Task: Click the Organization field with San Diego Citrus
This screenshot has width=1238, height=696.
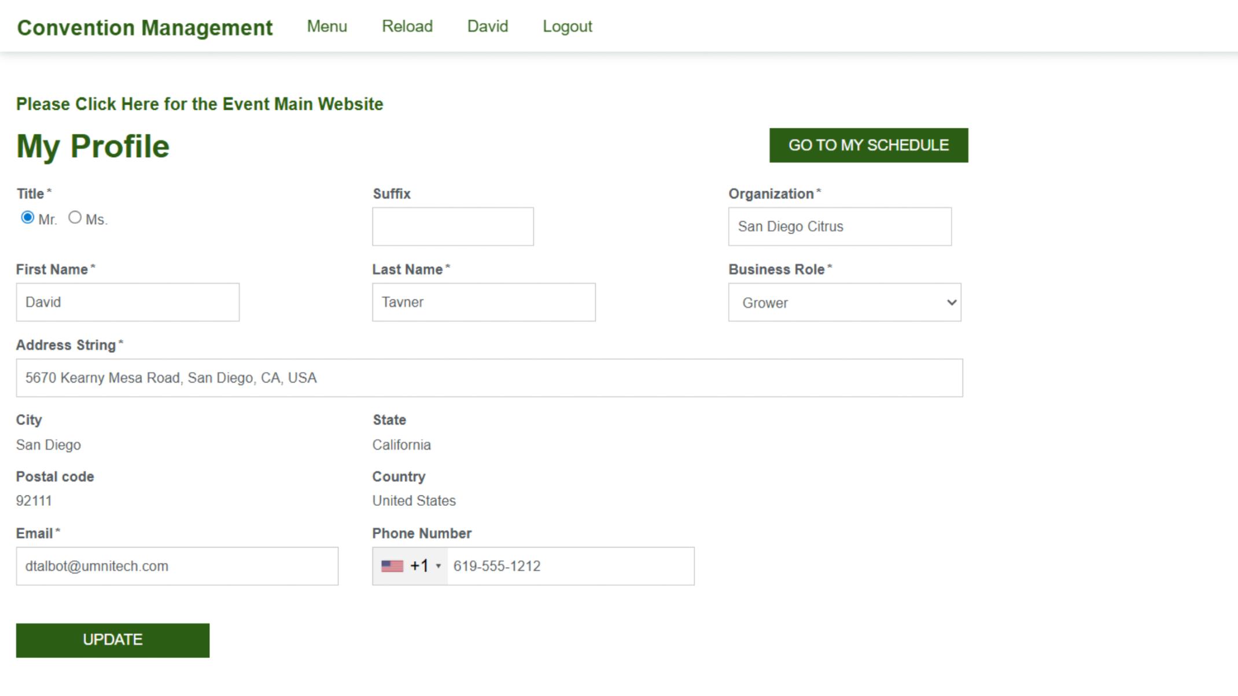Action: click(x=839, y=227)
